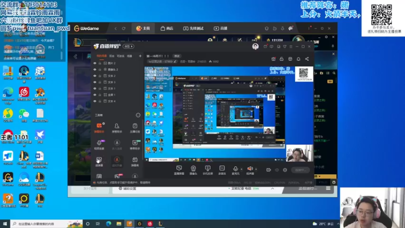Hide the 摄像头 2 layer

point(95,69)
